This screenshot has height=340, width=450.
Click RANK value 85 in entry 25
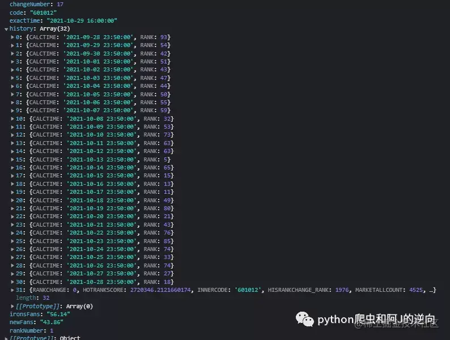167,241
